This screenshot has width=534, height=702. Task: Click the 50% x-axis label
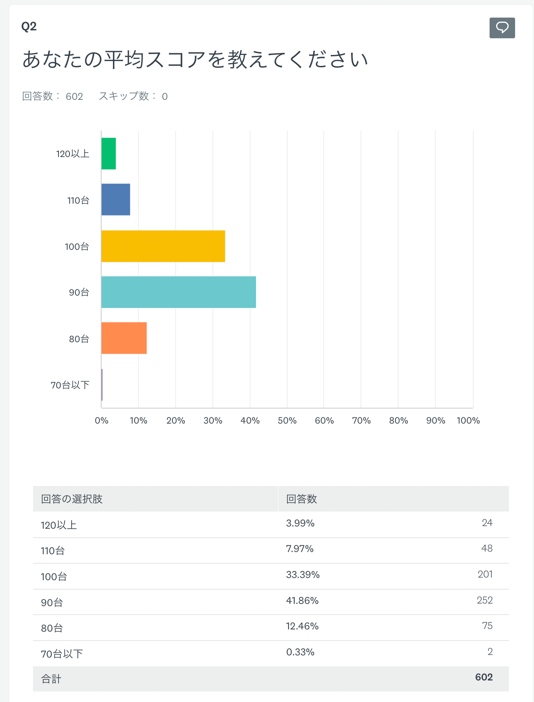[x=287, y=420]
